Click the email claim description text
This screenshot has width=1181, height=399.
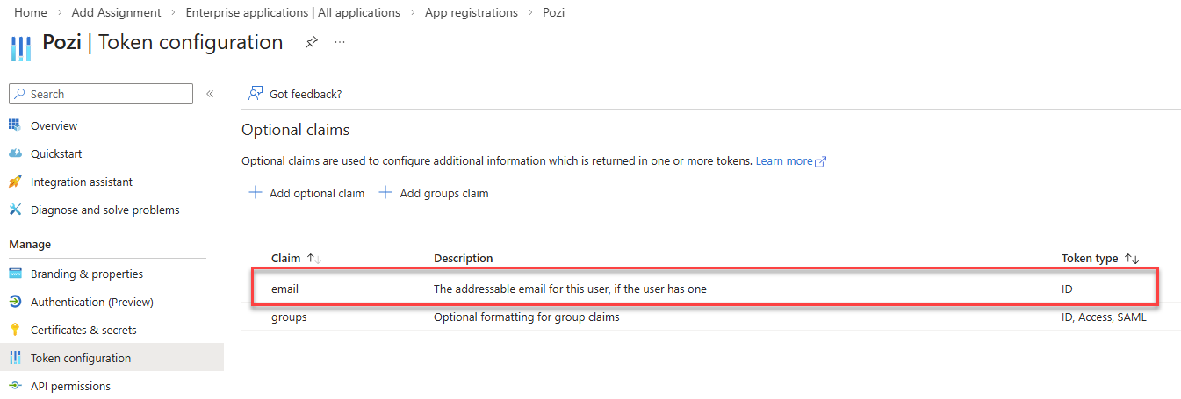(570, 289)
